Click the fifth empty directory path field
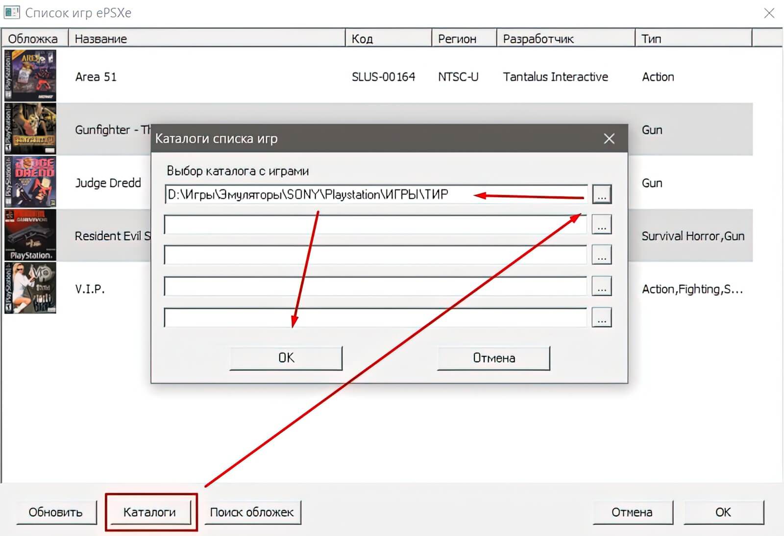Screen dimensions: 784x536 [376, 317]
